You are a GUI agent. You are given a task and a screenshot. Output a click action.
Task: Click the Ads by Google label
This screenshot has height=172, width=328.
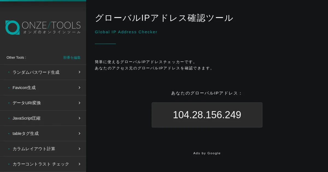click(x=207, y=153)
